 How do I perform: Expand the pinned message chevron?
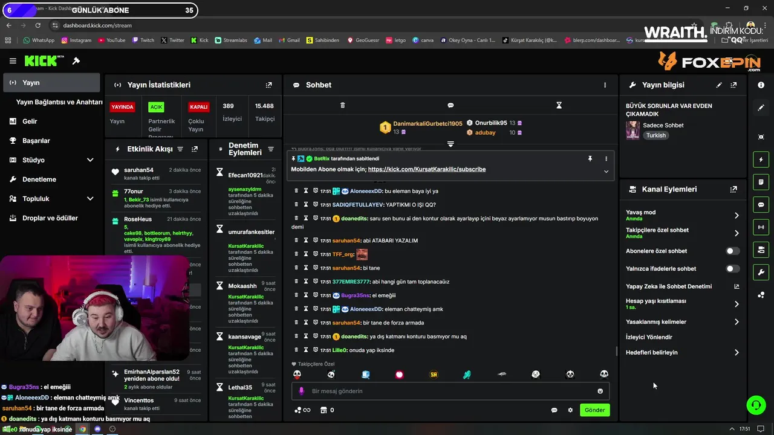pyautogui.click(x=606, y=172)
